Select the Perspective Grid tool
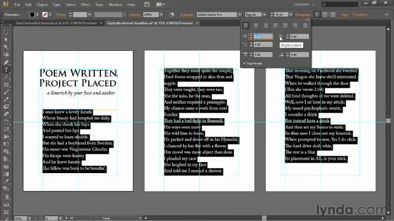The height and width of the screenshot is (221, 394). click(6, 159)
